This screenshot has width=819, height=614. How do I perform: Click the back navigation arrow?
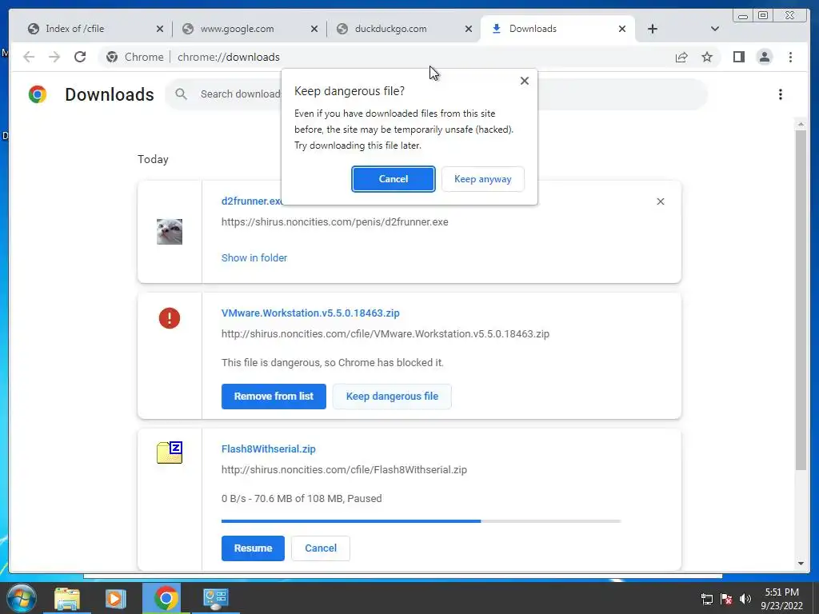(29, 57)
